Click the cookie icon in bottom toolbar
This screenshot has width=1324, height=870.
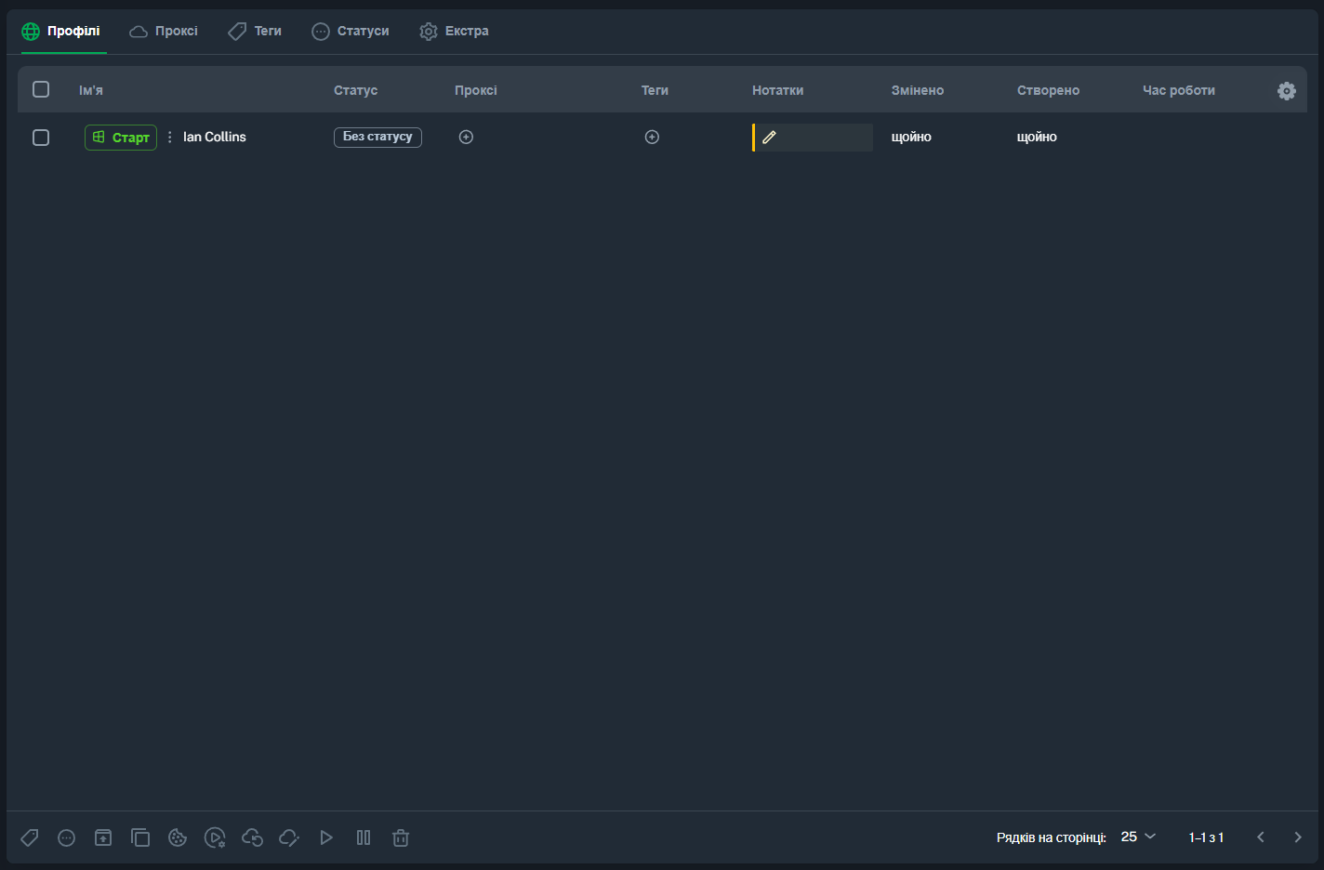click(x=178, y=837)
